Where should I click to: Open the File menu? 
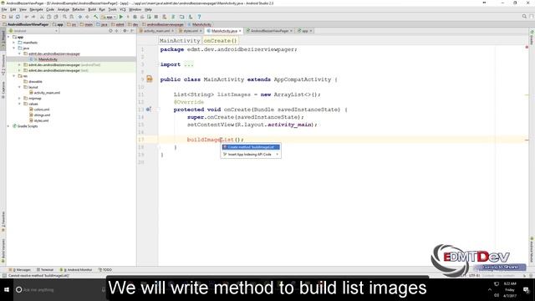pyautogui.click(x=4, y=9)
